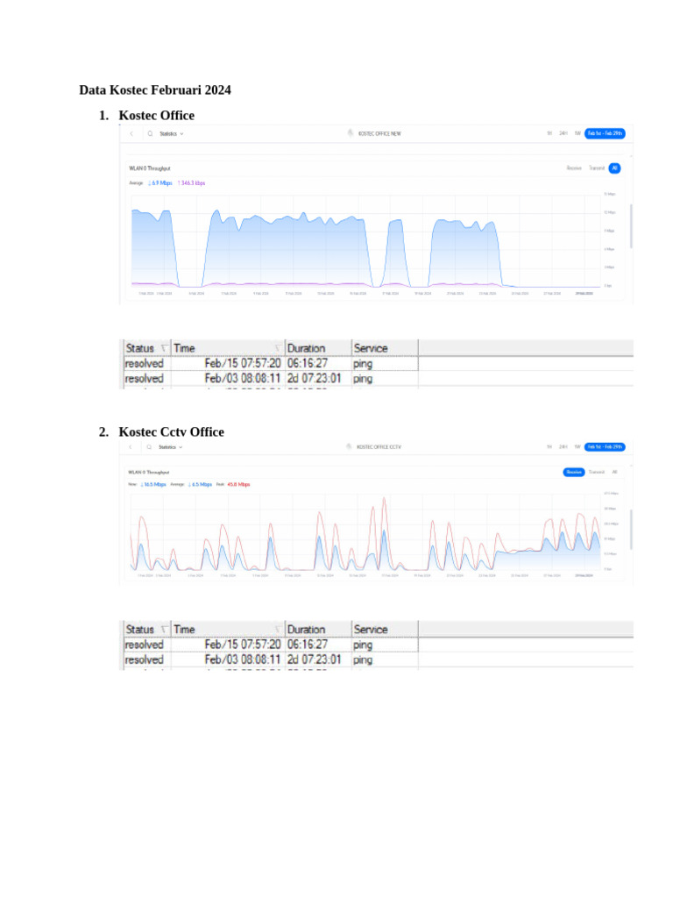Switch to the 24H range in Kostec Office panel
673x898 pixels.
(563, 133)
